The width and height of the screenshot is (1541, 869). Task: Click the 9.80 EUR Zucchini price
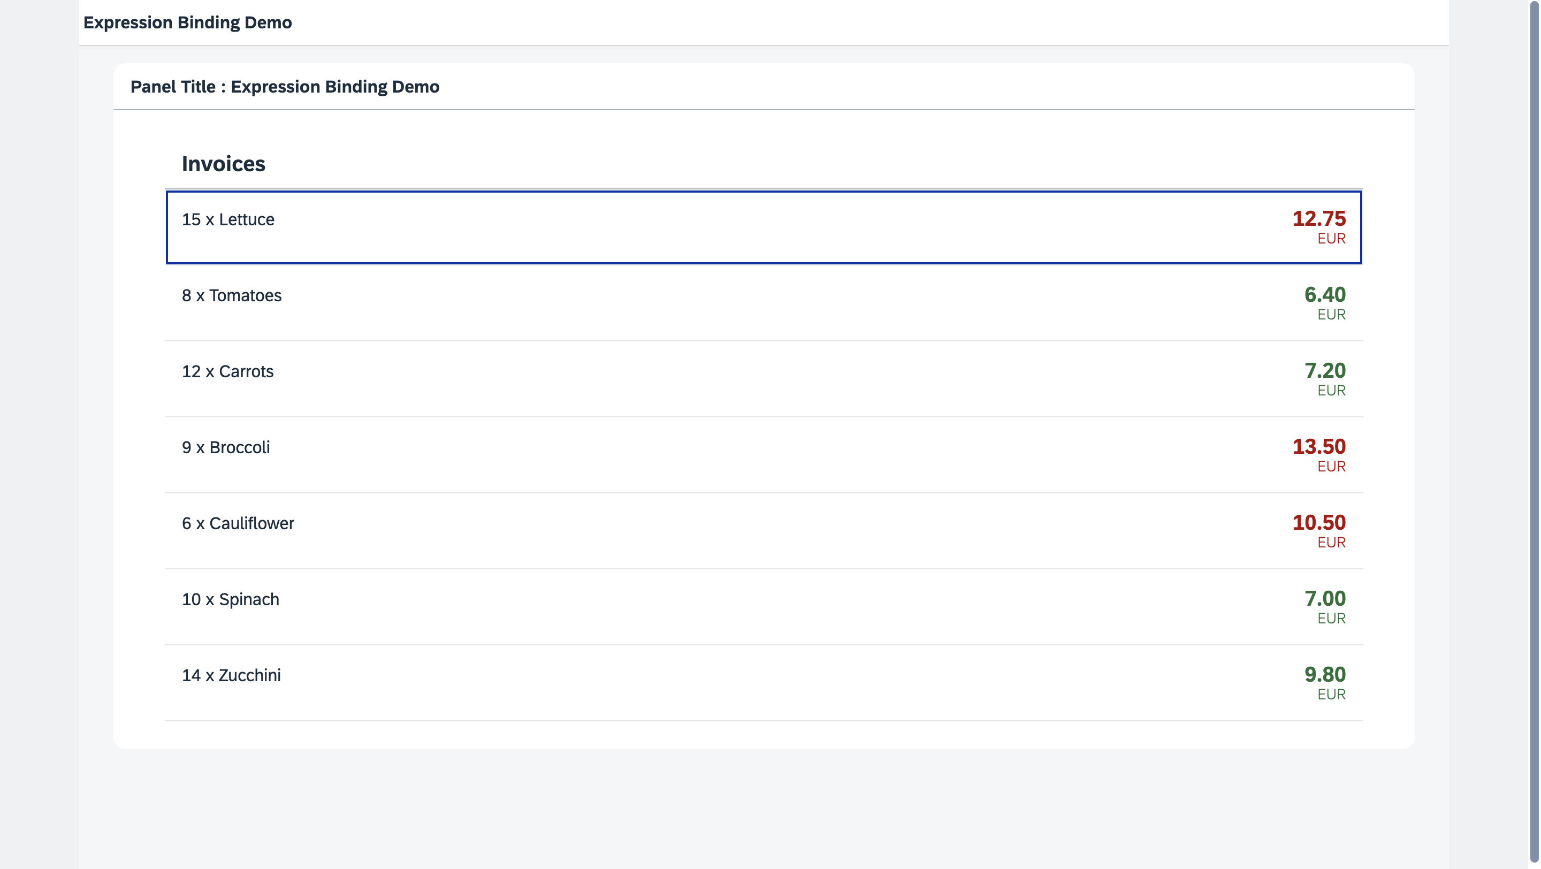tap(1324, 675)
